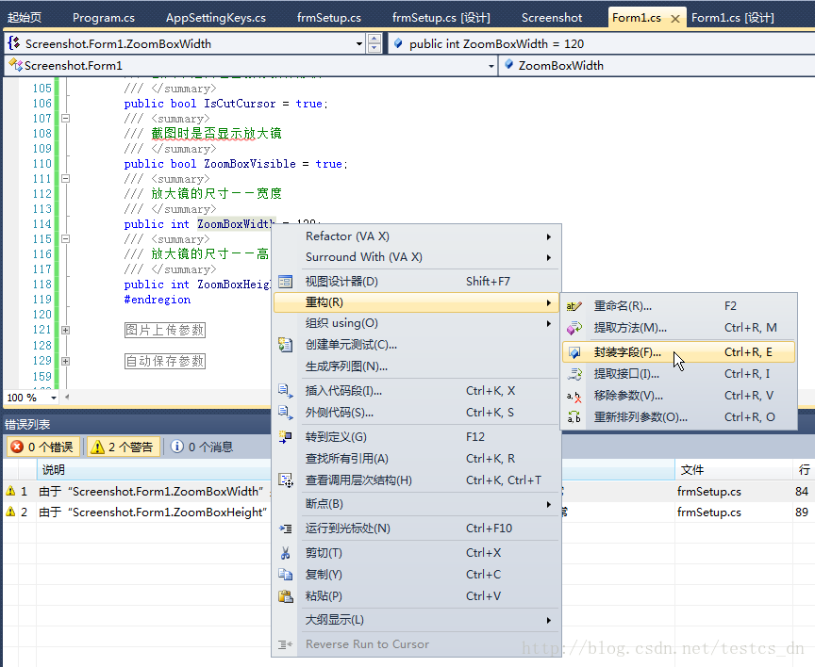Click the blue info messages icon

176,447
